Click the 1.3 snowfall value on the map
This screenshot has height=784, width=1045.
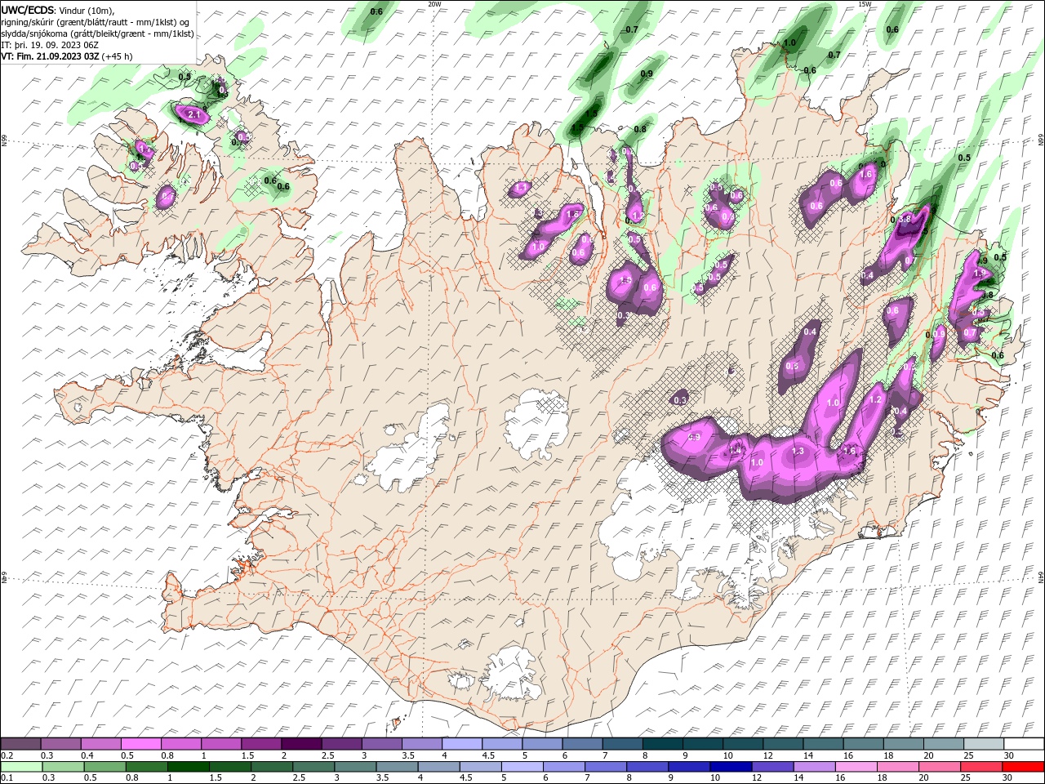coord(798,451)
